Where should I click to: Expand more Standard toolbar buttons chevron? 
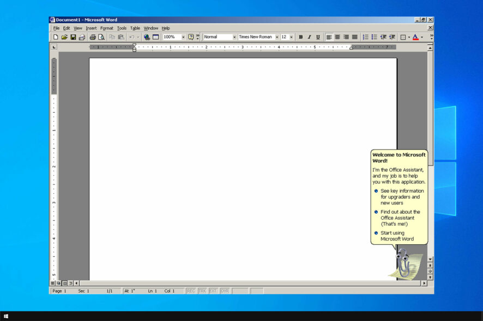(x=198, y=37)
